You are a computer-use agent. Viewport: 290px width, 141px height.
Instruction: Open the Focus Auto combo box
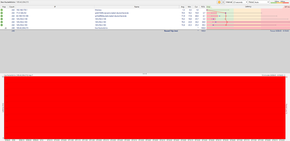[x=262, y=2]
